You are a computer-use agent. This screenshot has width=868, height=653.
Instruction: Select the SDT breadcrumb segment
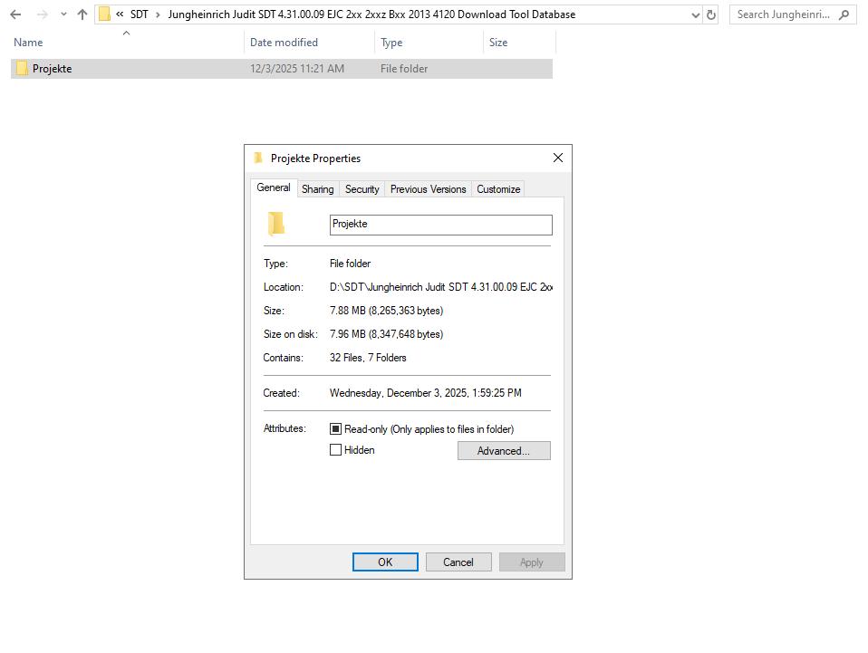coord(139,14)
